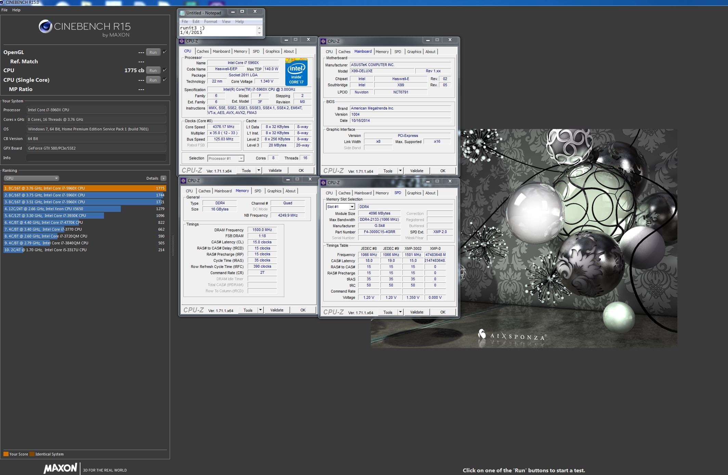Expand Tools dropdown arrow in Memory window

pyautogui.click(x=260, y=310)
